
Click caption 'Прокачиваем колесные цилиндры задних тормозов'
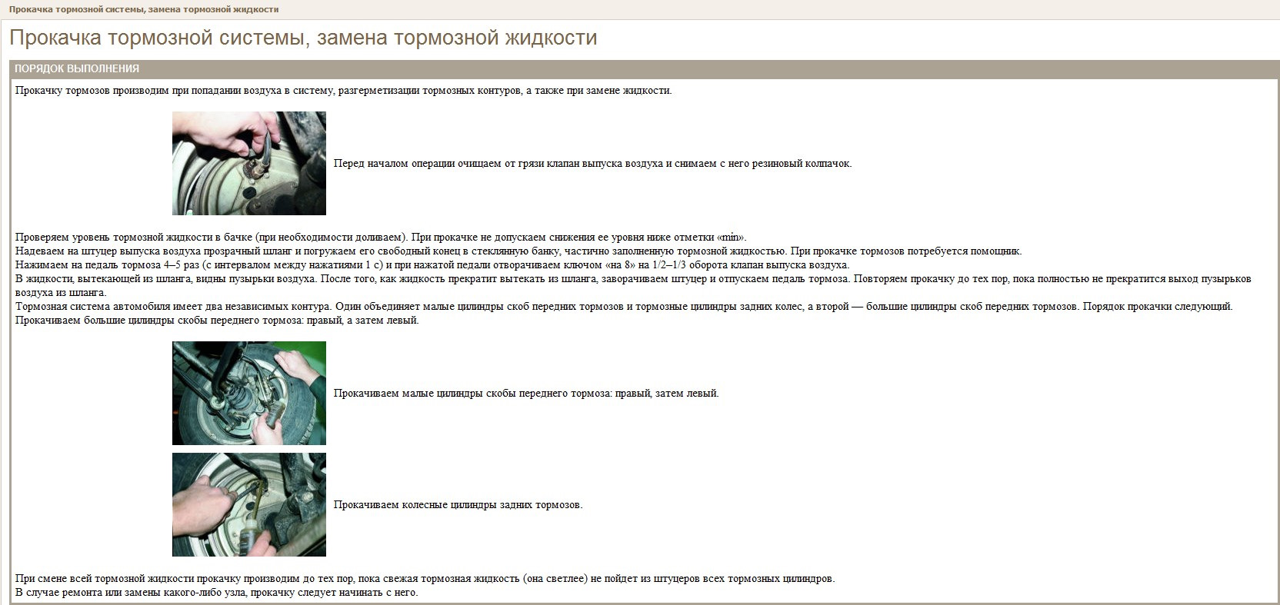coord(458,505)
